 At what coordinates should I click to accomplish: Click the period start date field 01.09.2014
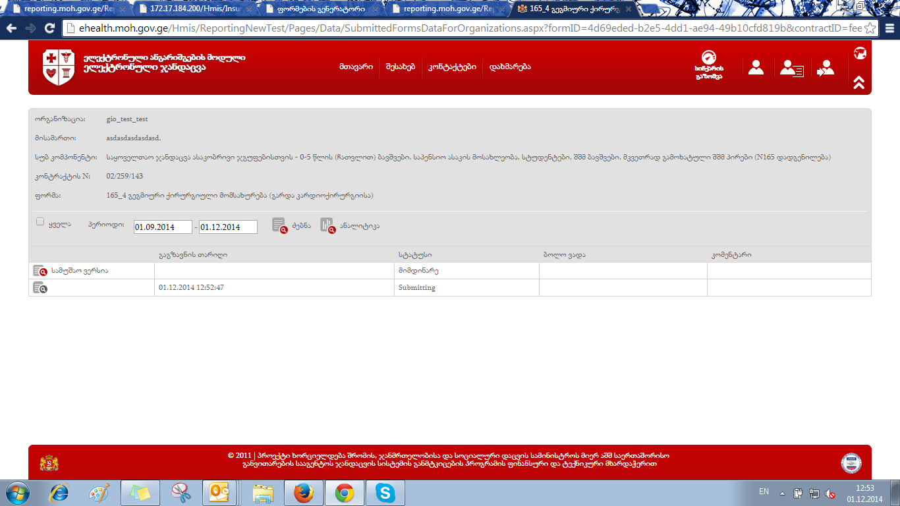162,227
